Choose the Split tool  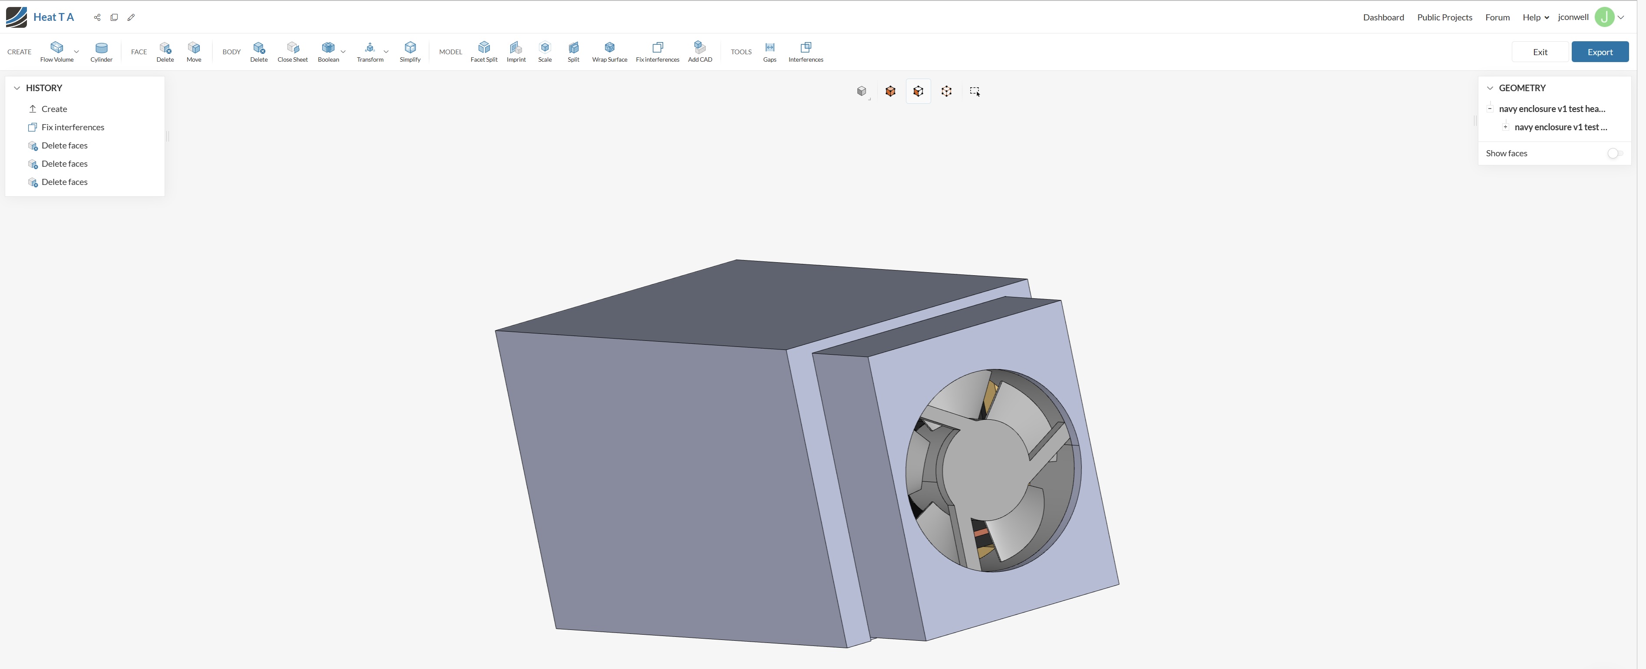pyautogui.click(x=574, y=52)
